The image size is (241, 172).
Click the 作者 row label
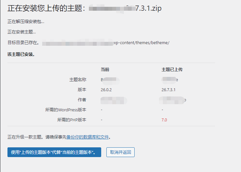click(x=82, y=100)
